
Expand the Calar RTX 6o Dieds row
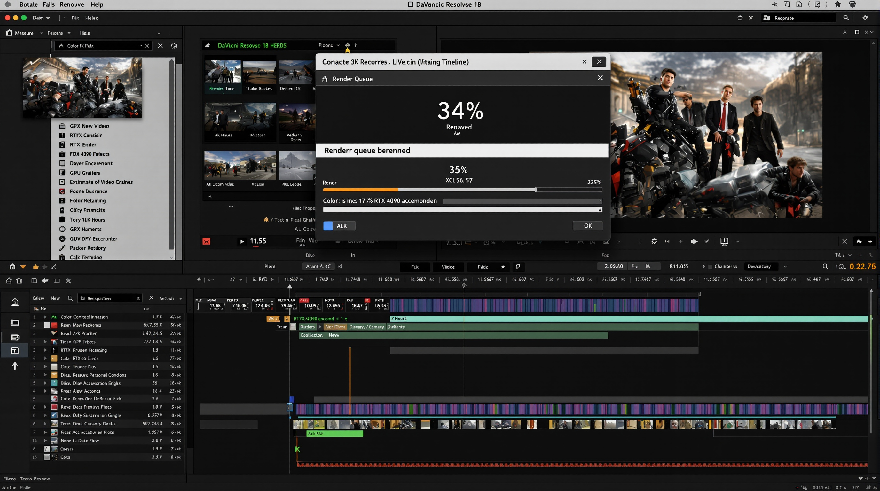pos(45,358)
